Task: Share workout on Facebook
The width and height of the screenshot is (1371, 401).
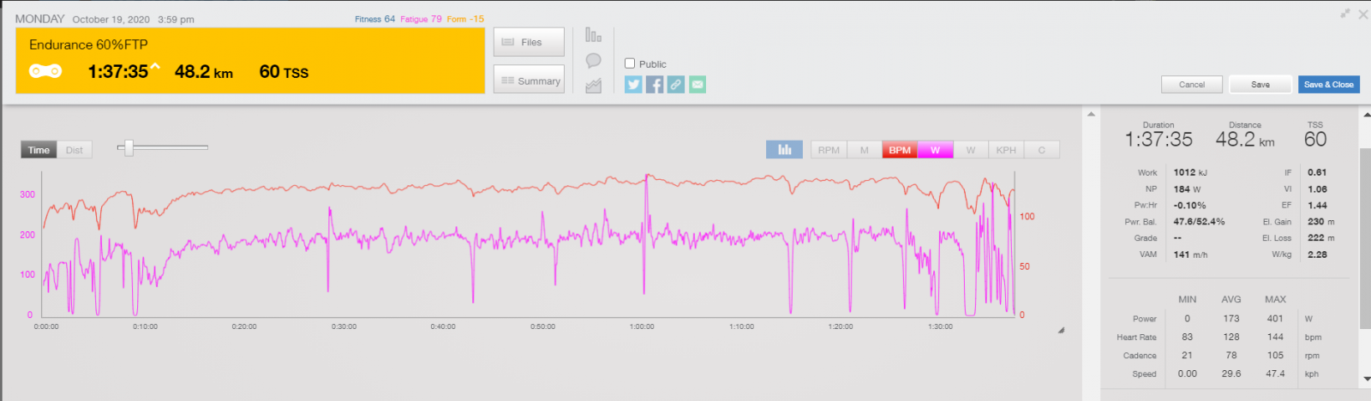Action: 655,85
